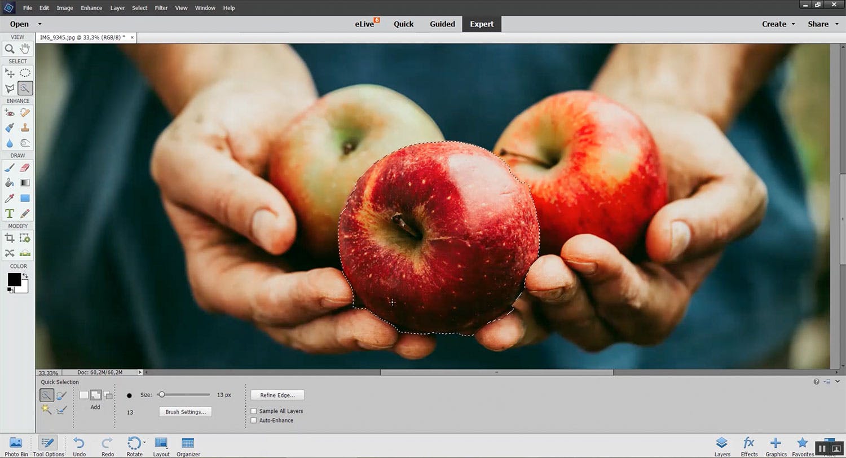Set selection mode to Subtract from selection
This screenshot has height=458, width=846.
tap(108, 395)
